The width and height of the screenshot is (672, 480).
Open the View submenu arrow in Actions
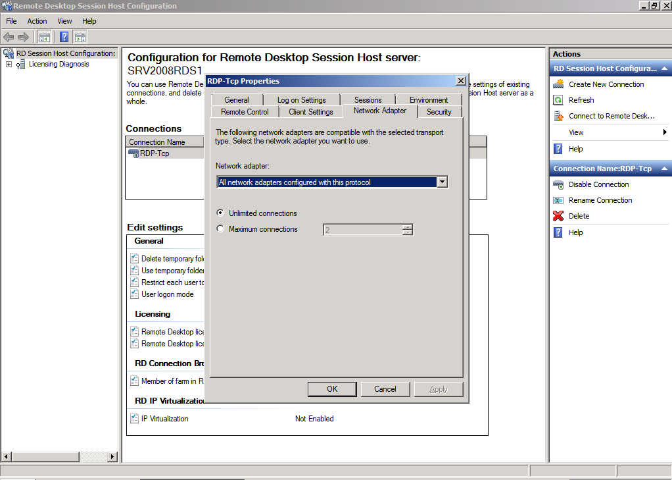664,132
